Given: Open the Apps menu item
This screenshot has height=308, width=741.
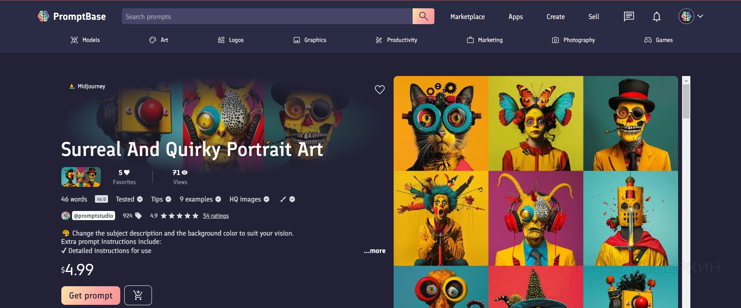Looking at the screenshot, I should 516,17.
